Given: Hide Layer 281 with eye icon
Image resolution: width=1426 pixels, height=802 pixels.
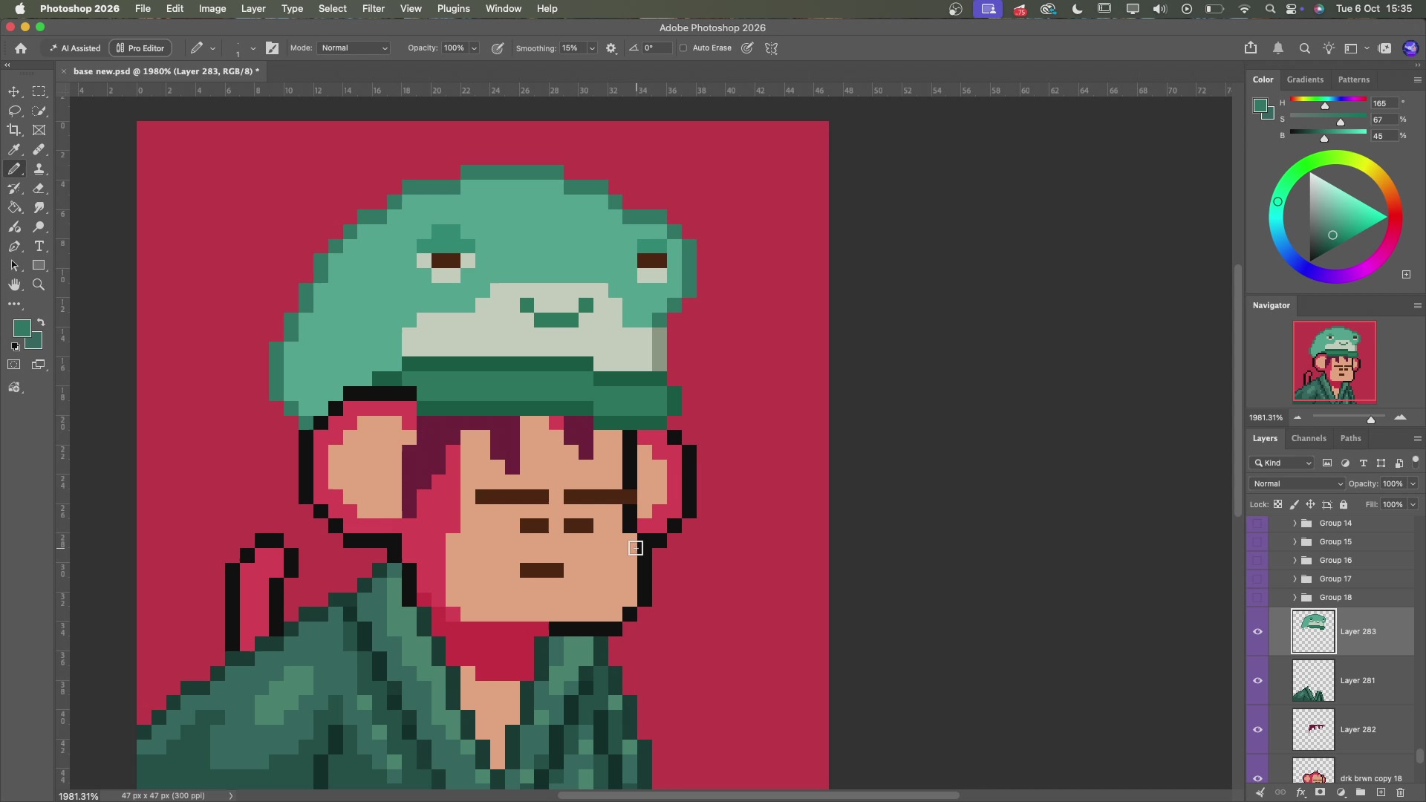Looking at the screenshot, I should tap(1257, 681).
